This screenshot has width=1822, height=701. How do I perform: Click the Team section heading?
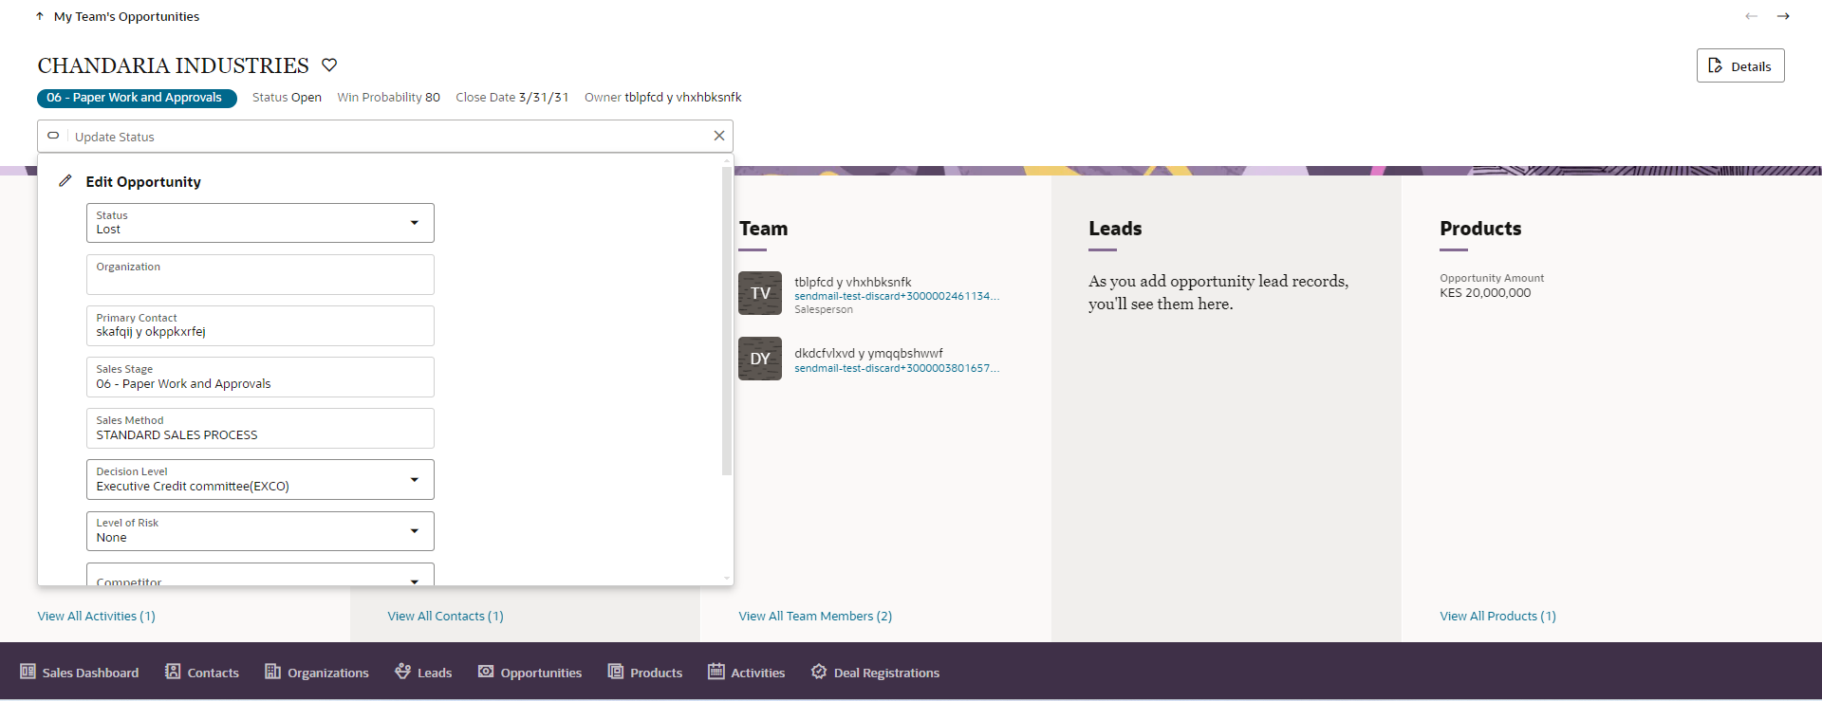click(x=763, y=229)
